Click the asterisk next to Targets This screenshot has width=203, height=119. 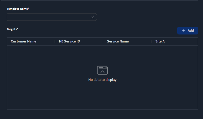coord(18,29)
